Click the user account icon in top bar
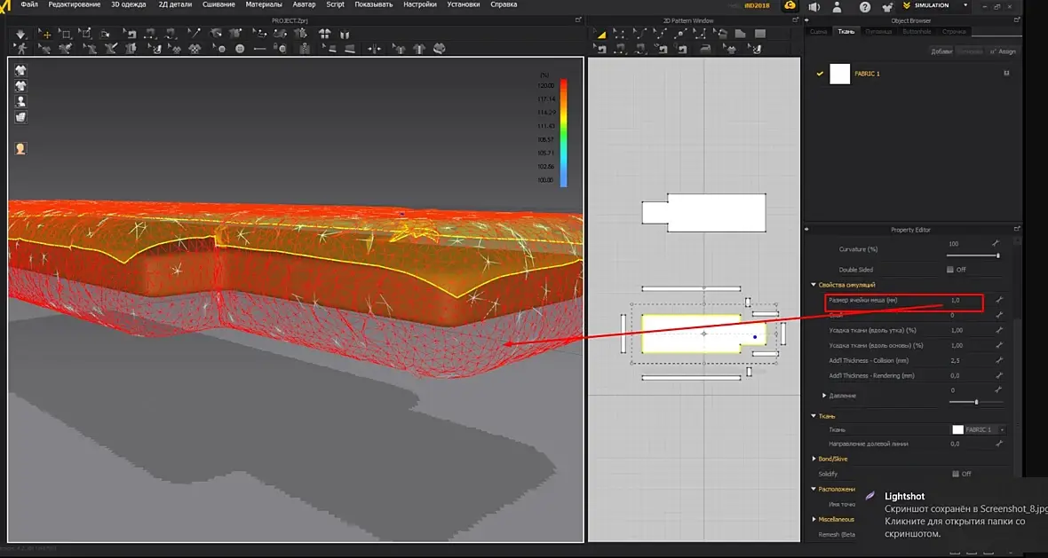 [837, 6]
